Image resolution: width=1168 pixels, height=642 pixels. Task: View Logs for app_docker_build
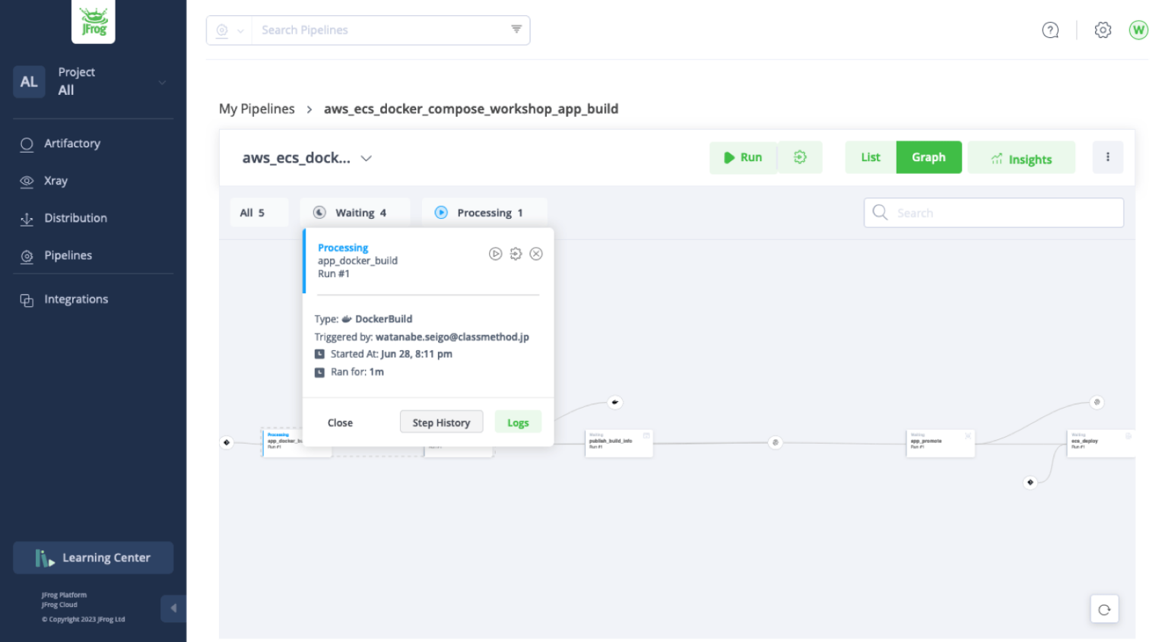coord(518,422)
